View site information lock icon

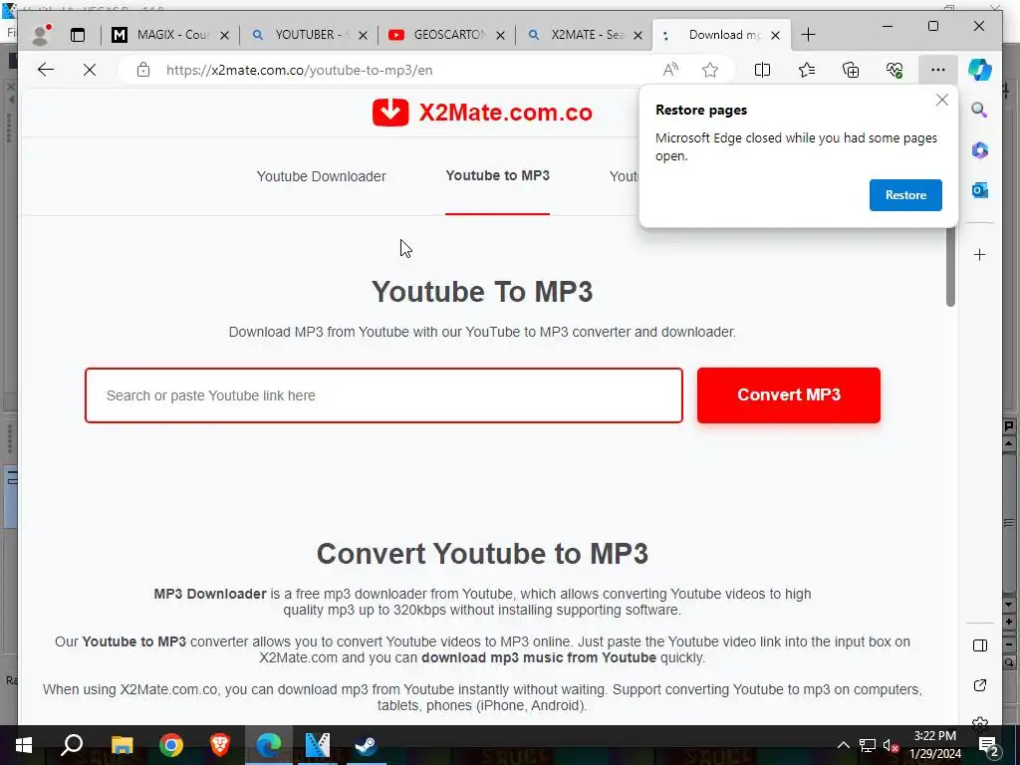tap(143, 70)
